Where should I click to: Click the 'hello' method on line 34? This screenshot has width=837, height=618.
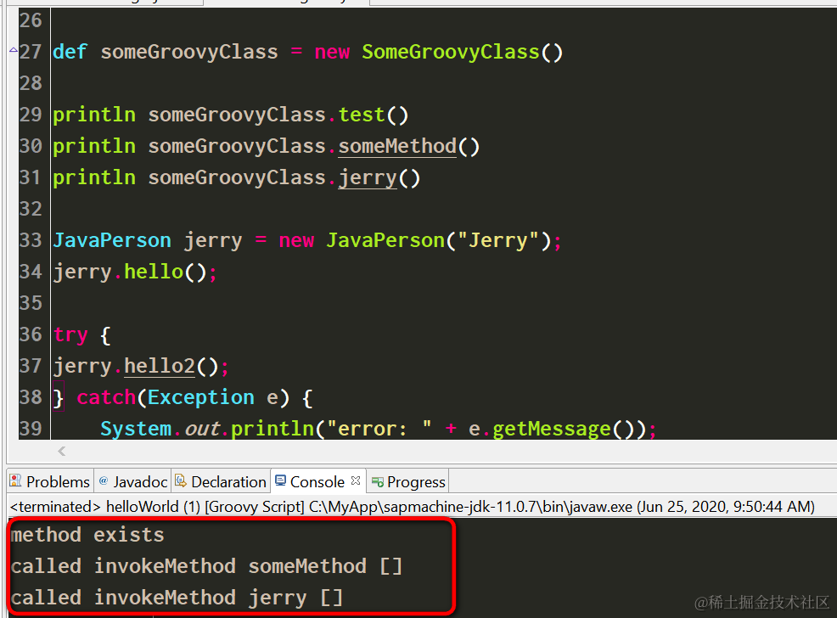click(154, 272)
